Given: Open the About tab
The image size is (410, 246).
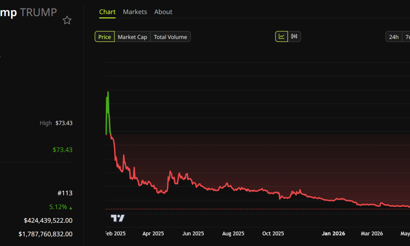Looking at the screenshot, I should coord(163,12).
